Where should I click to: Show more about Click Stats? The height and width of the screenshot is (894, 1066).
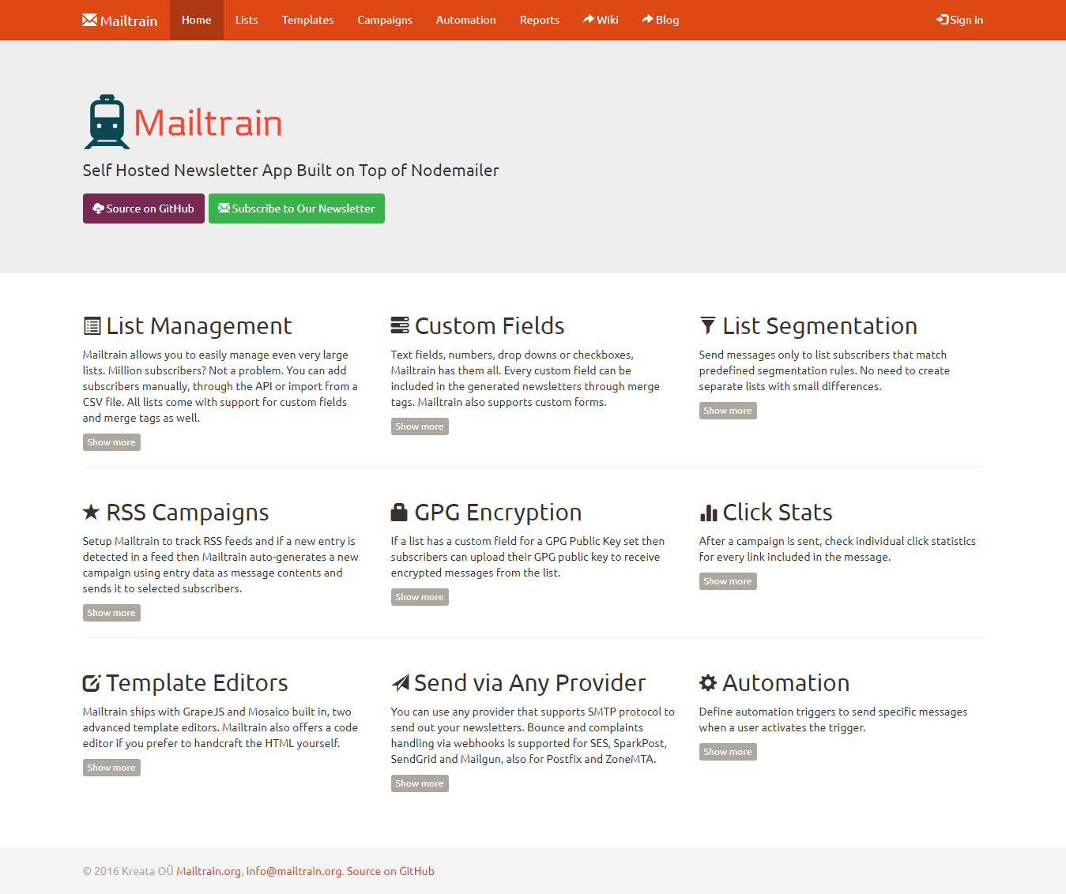pyautogui.click(x=728, y=581)
